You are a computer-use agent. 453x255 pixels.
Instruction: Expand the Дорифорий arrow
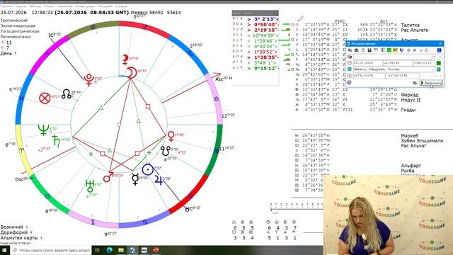(31, 232)
